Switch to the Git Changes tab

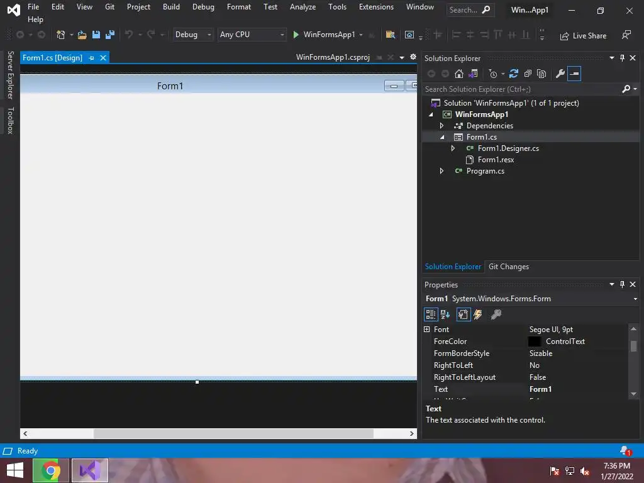coord(508,267)
